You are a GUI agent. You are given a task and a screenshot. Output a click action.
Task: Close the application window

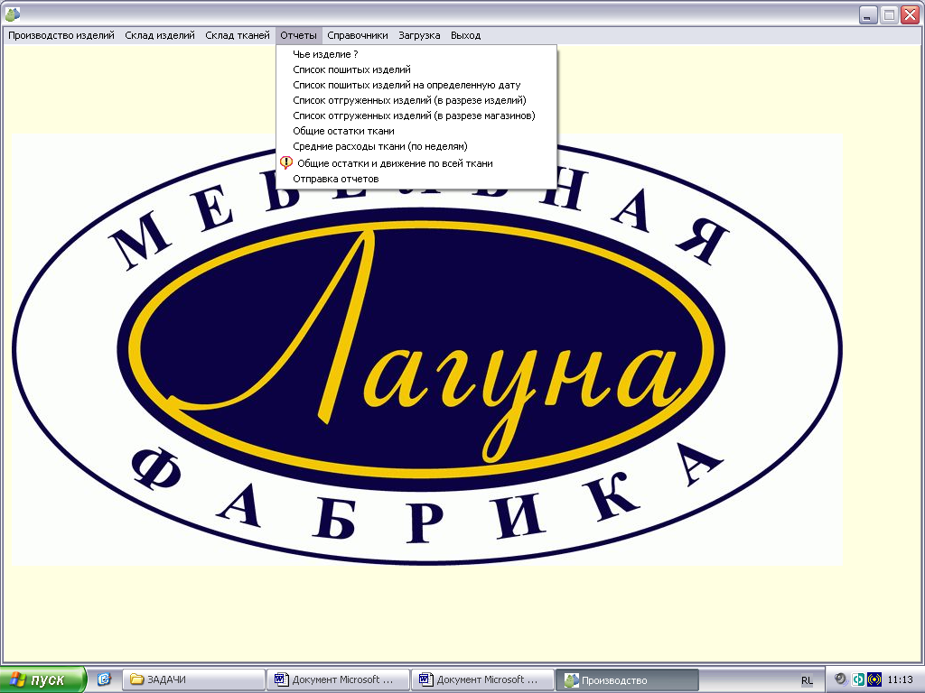point(911,14)
